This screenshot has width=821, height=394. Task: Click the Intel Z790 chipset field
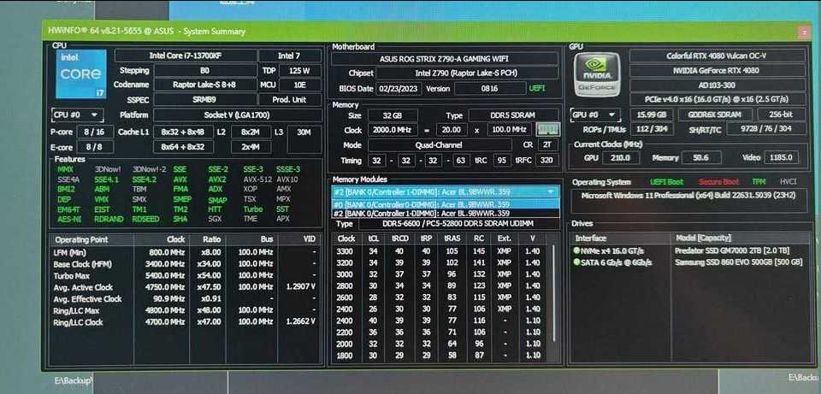tap(467, 74)
